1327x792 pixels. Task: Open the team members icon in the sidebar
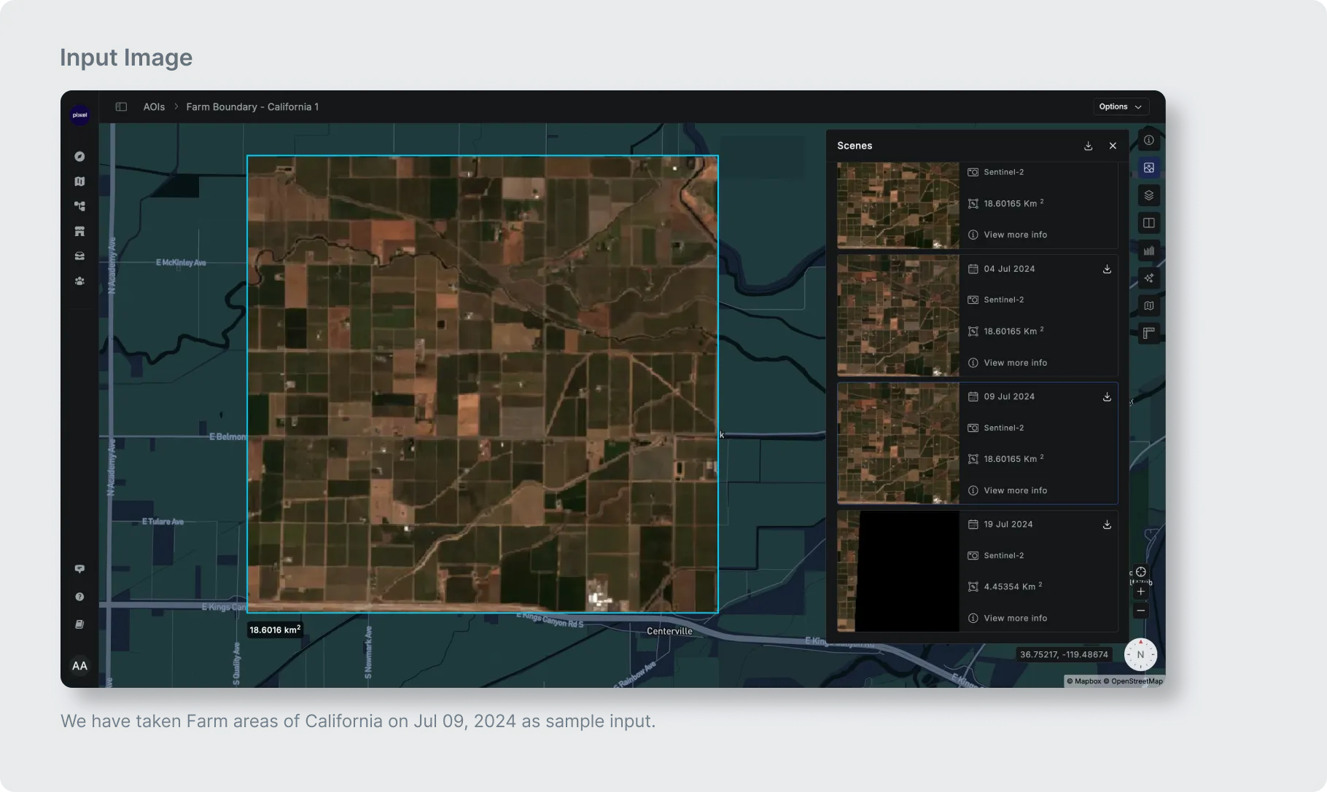(x=79, y=281)
